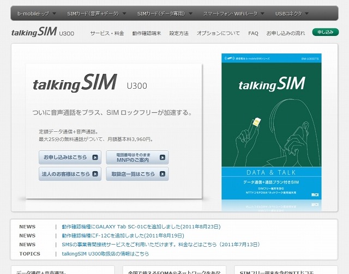Expand the SIMカード(データ専用) menu
Viewport: 349px width, 274px height.
coord(165,14)
